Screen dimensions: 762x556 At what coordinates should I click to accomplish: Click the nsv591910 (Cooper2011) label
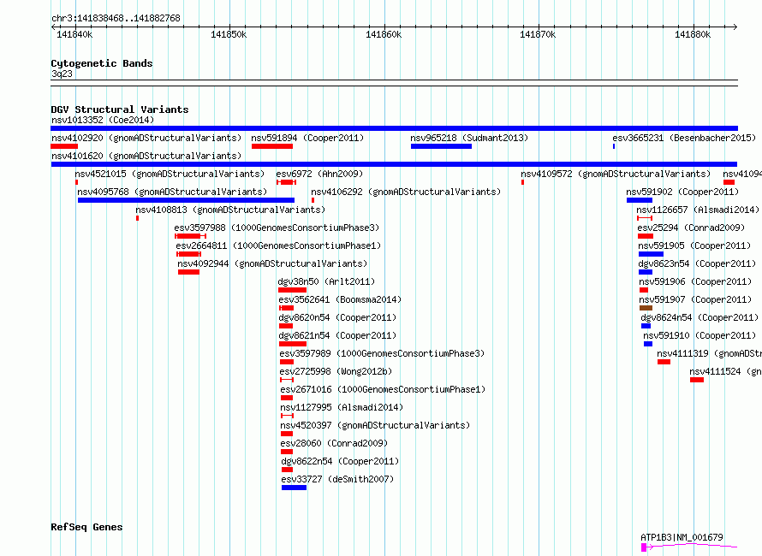[x=699, y=335]
